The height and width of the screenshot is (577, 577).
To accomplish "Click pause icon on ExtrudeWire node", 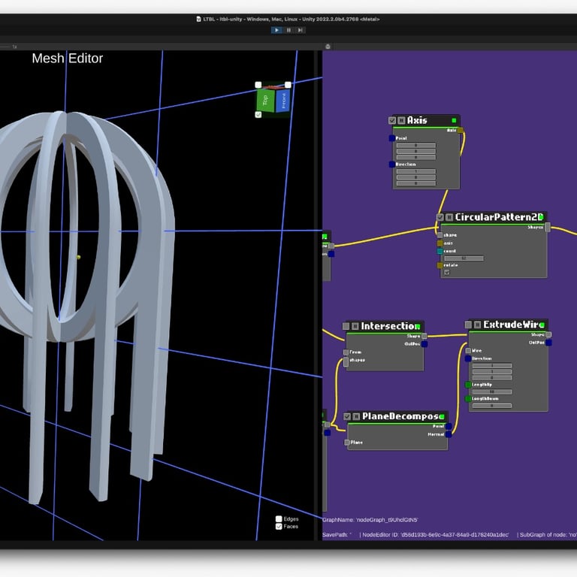I will click(478, 325).
